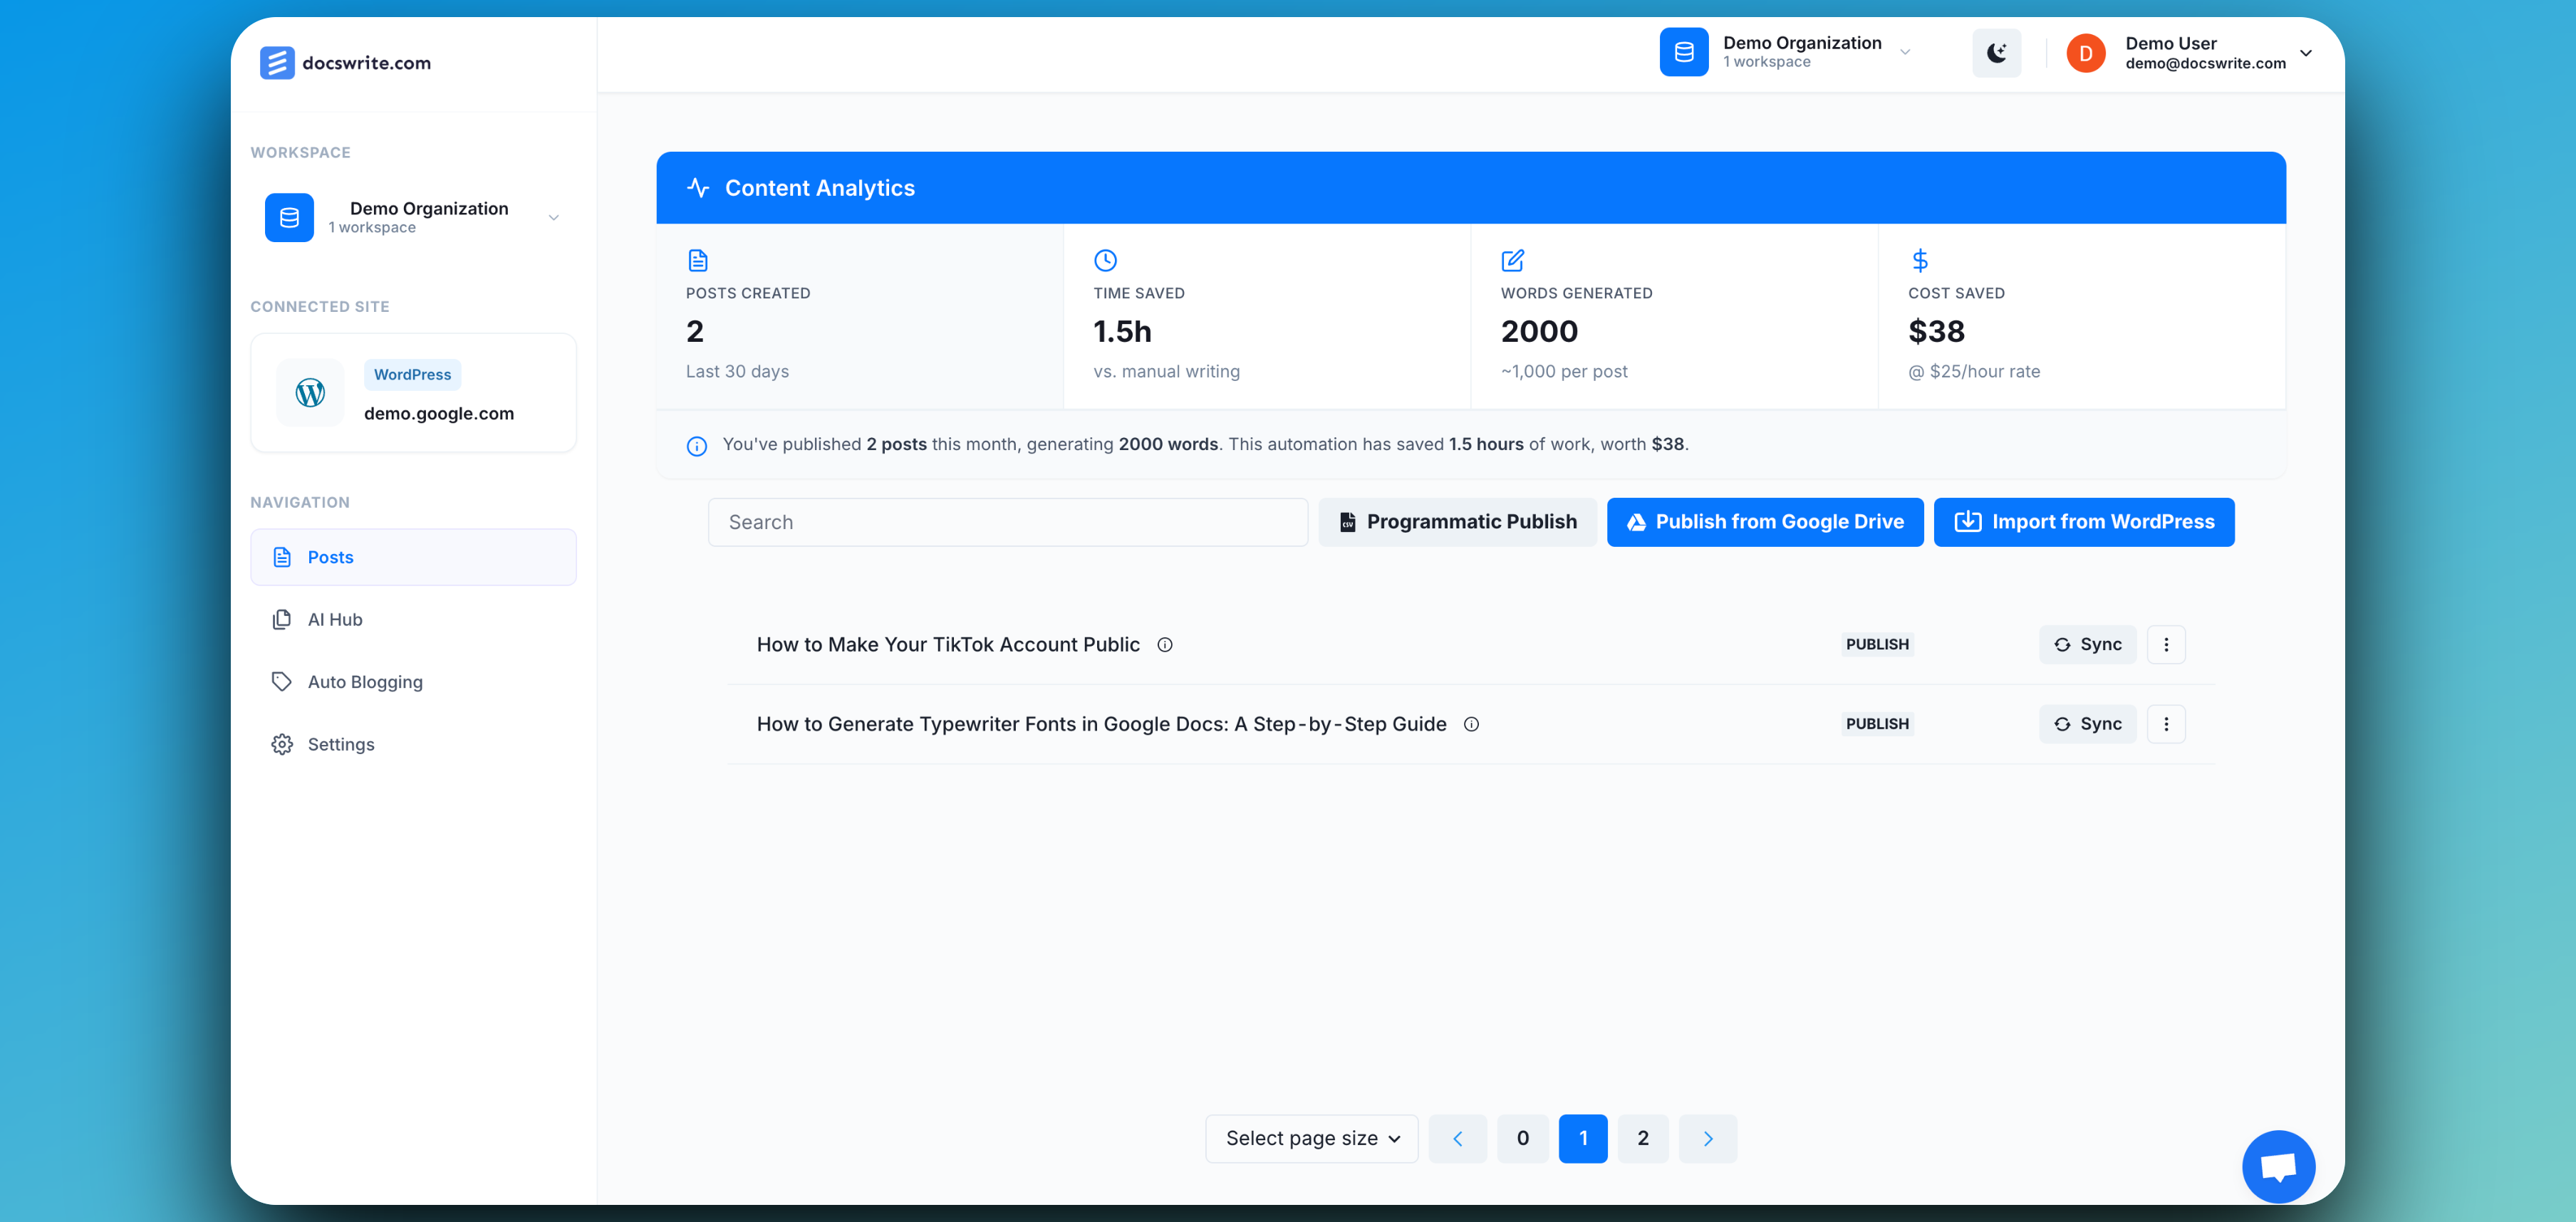
Task: Click the Demo Organization database icon in header
Action: 1684,52
